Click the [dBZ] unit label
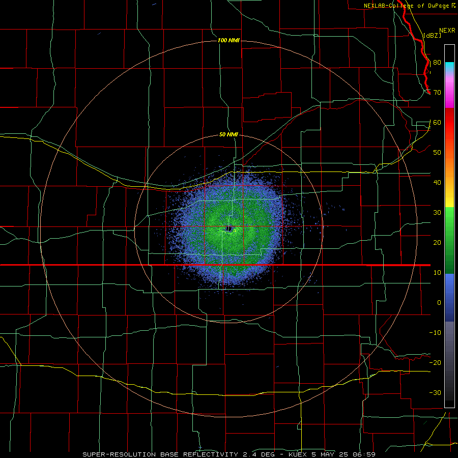 click(432, 36)
